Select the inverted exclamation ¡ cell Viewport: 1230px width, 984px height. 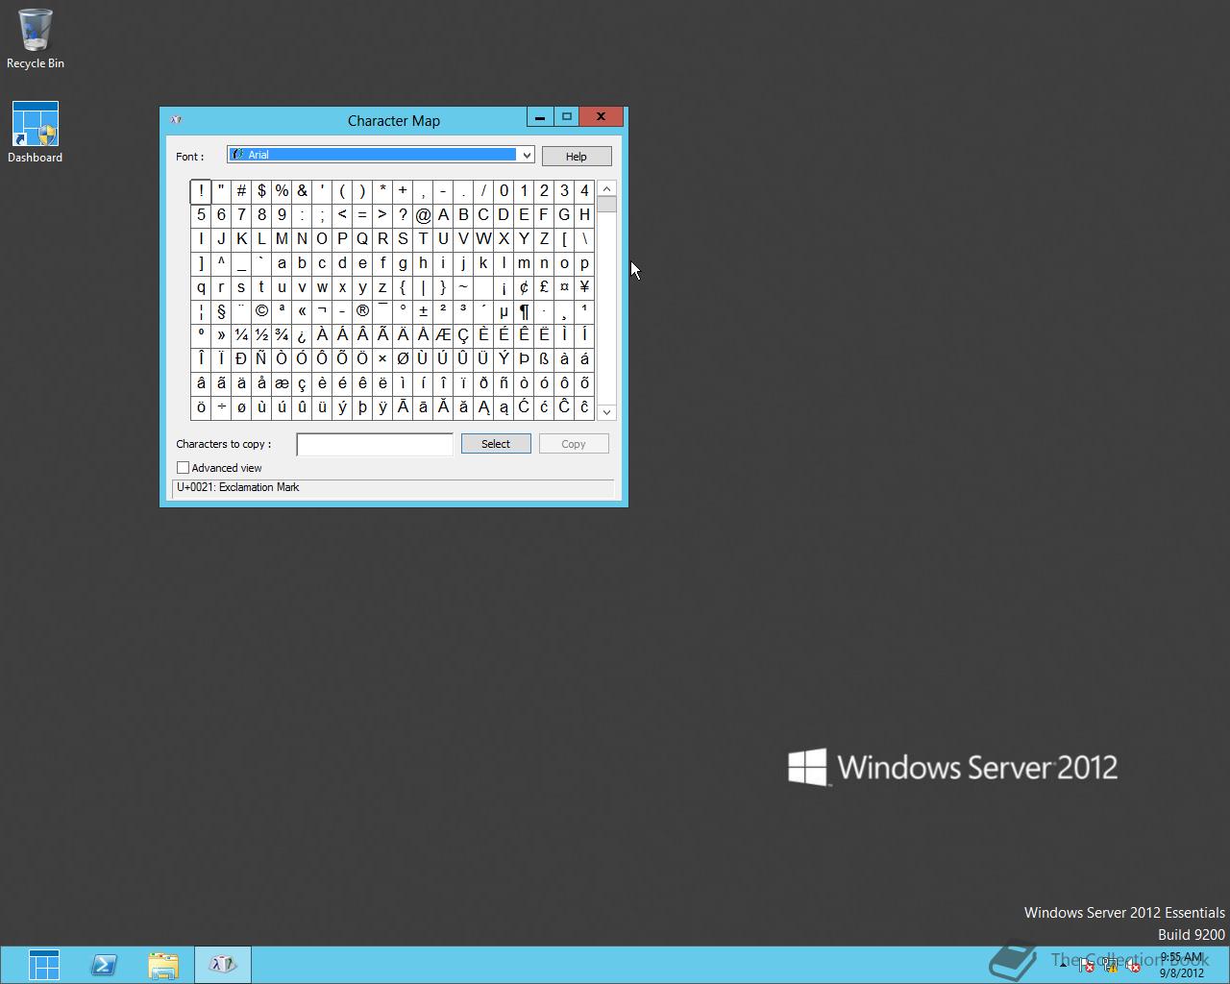(x=504, y=287)
